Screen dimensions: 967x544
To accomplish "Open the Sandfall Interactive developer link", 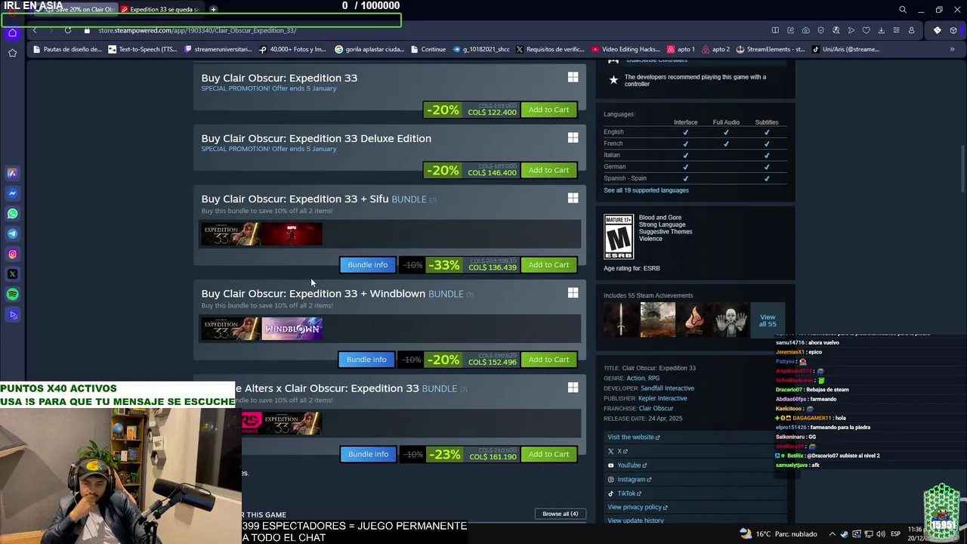I will (x=667, y=388).
